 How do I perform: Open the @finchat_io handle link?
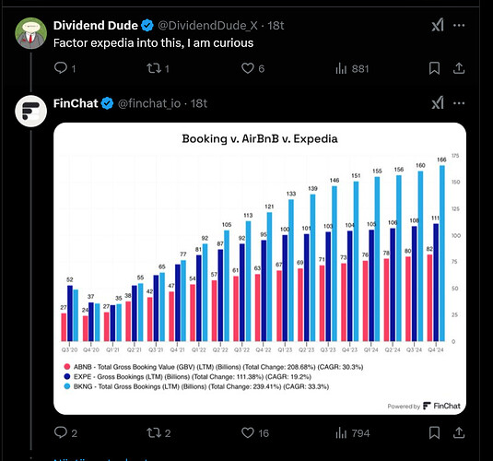tap(149, 103)
